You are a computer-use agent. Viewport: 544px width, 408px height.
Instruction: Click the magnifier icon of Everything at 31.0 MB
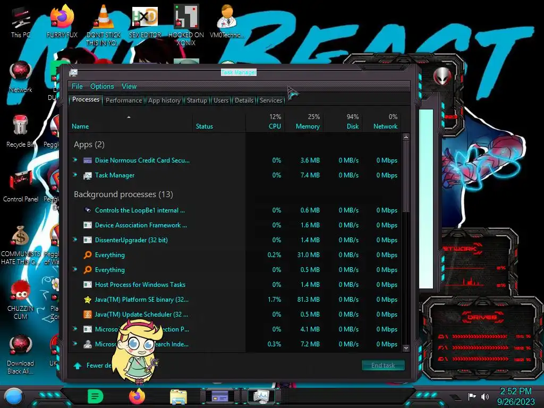(x=88, y=255)
